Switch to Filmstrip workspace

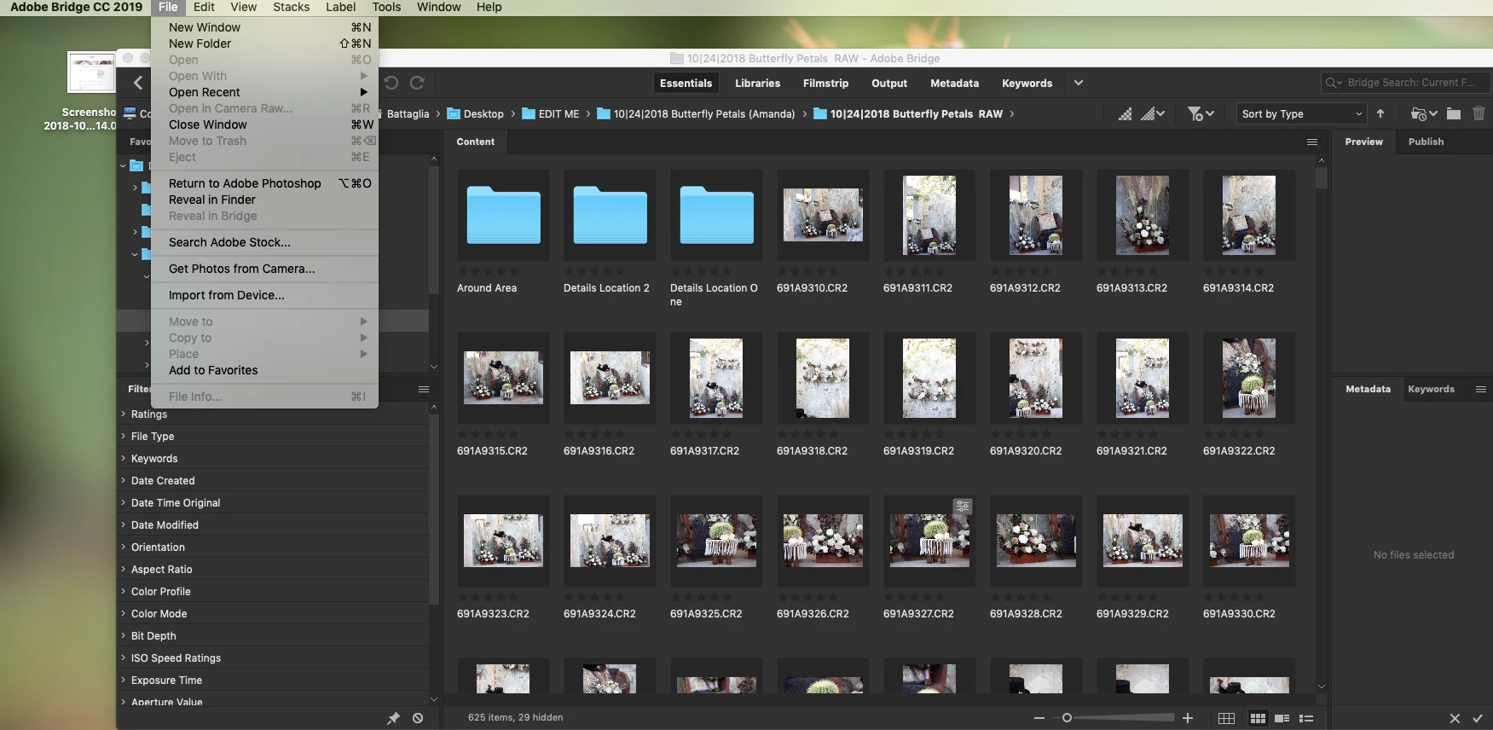825,83
